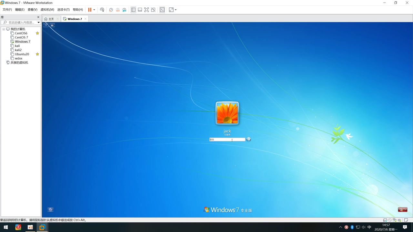The width and height of the screenshot is (413, 232).
Task: Click the red shutdown button
Action: [401, 210]
